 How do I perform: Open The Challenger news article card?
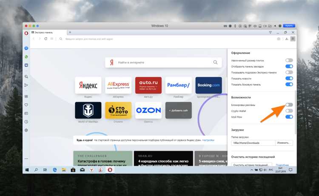pyautogui.click(x=103, y=159)
